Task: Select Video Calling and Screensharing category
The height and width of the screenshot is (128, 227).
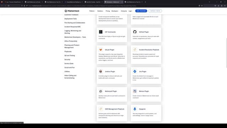Action: (70, 77)
